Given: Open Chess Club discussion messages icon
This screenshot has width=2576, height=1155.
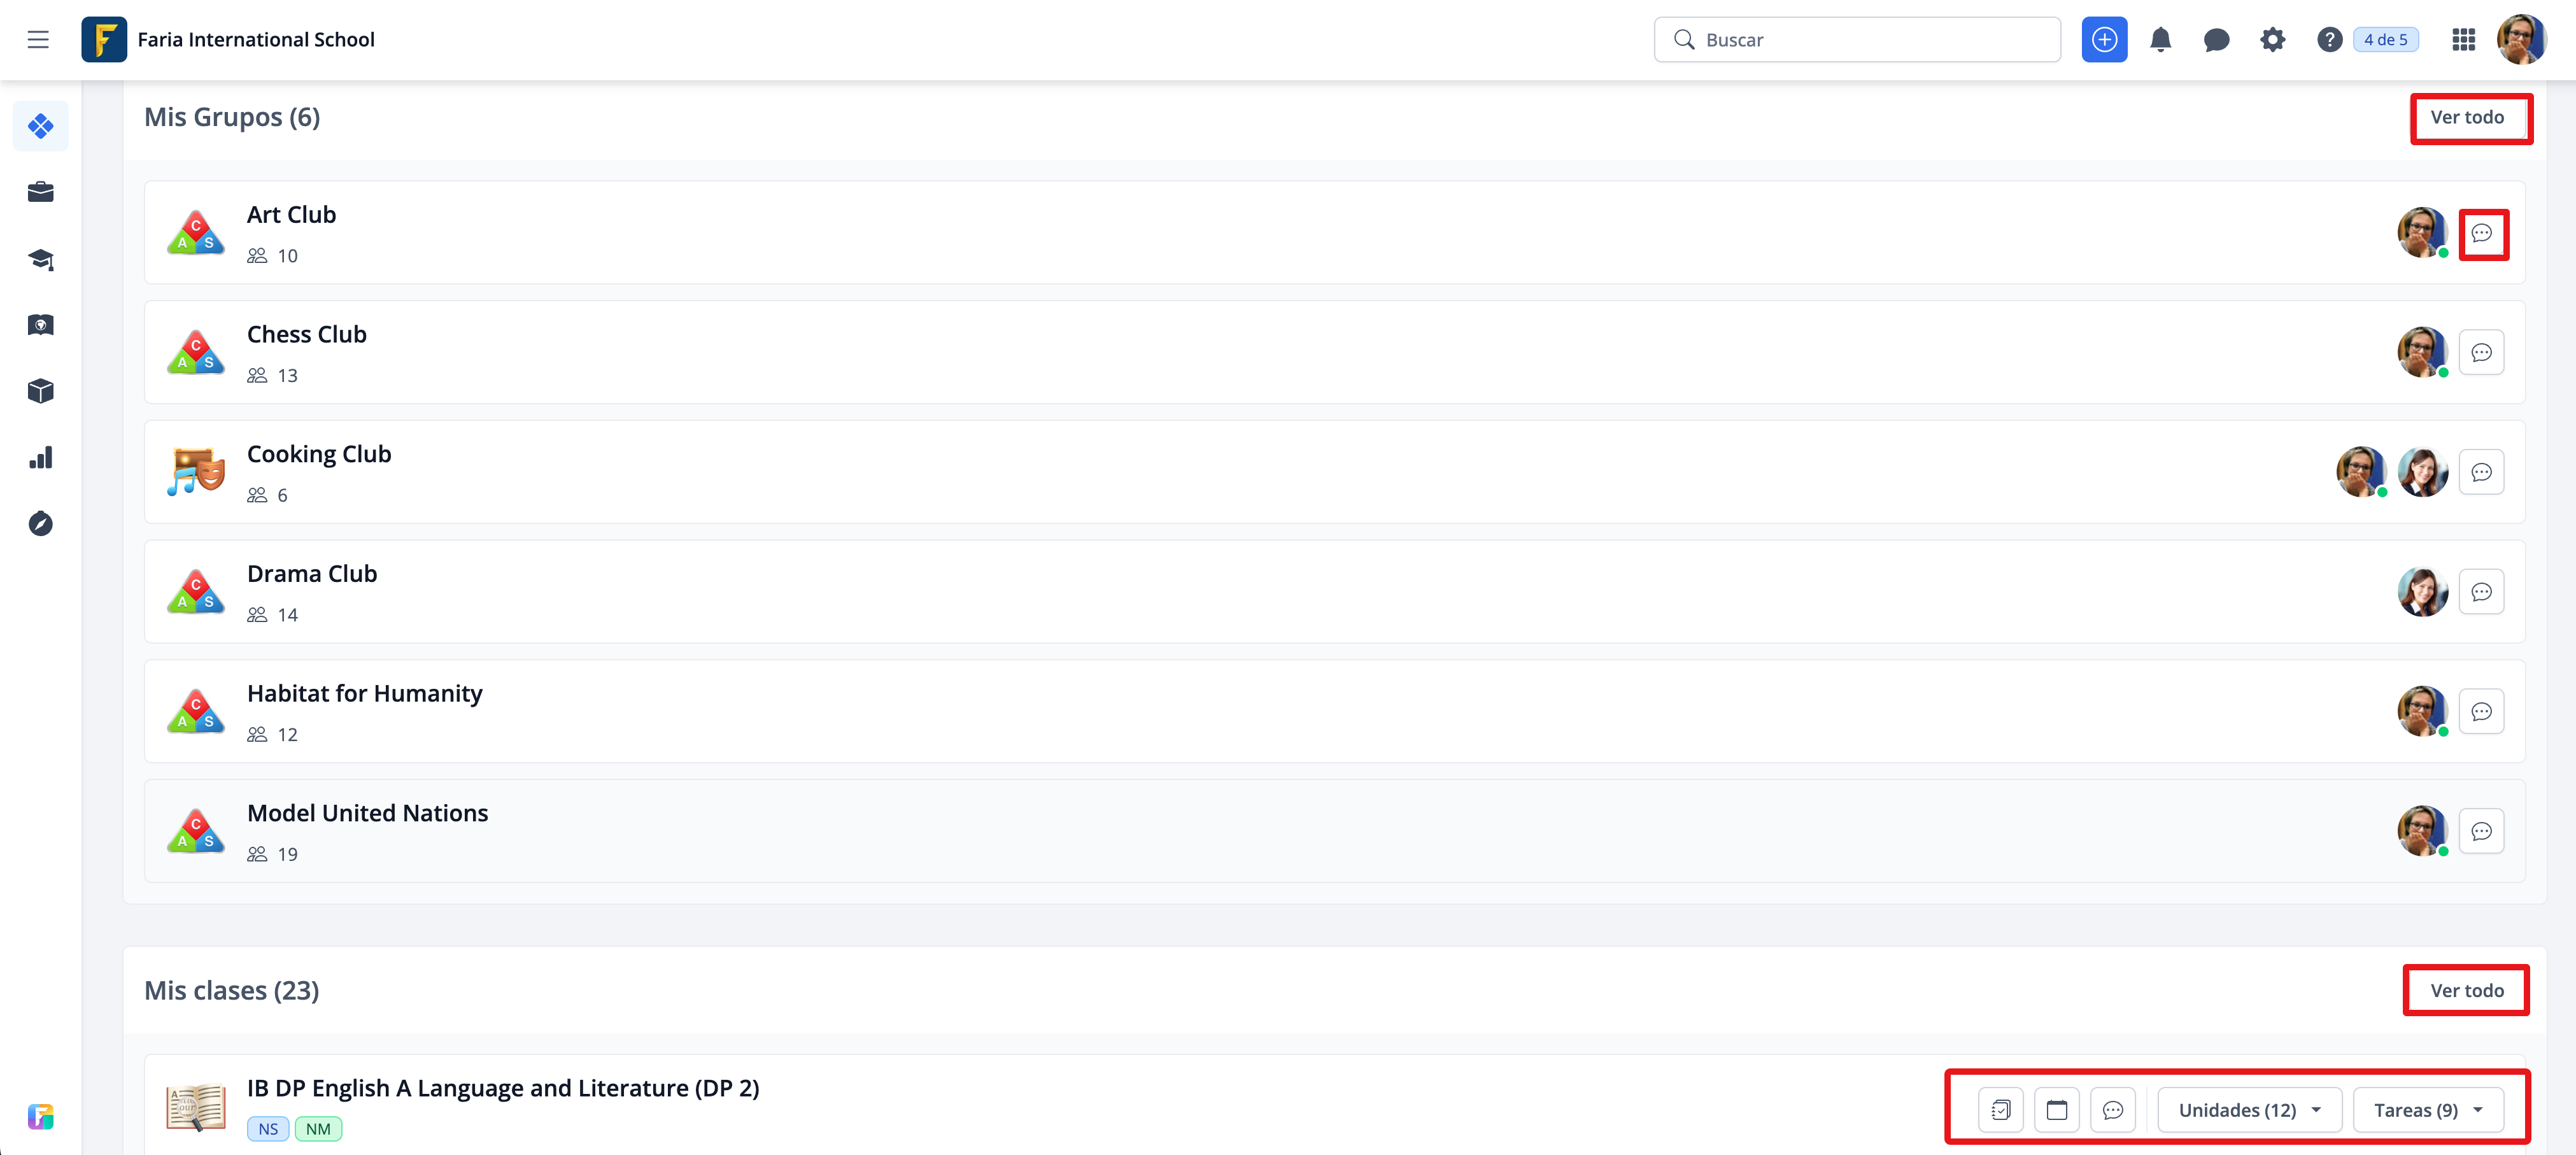Looking at the screenshot, I should point(2481,353).
